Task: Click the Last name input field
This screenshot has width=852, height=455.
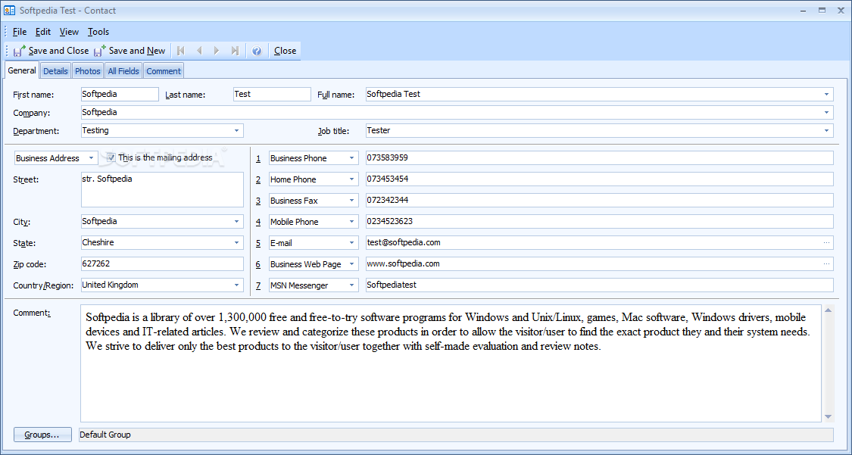Action: 272,95
